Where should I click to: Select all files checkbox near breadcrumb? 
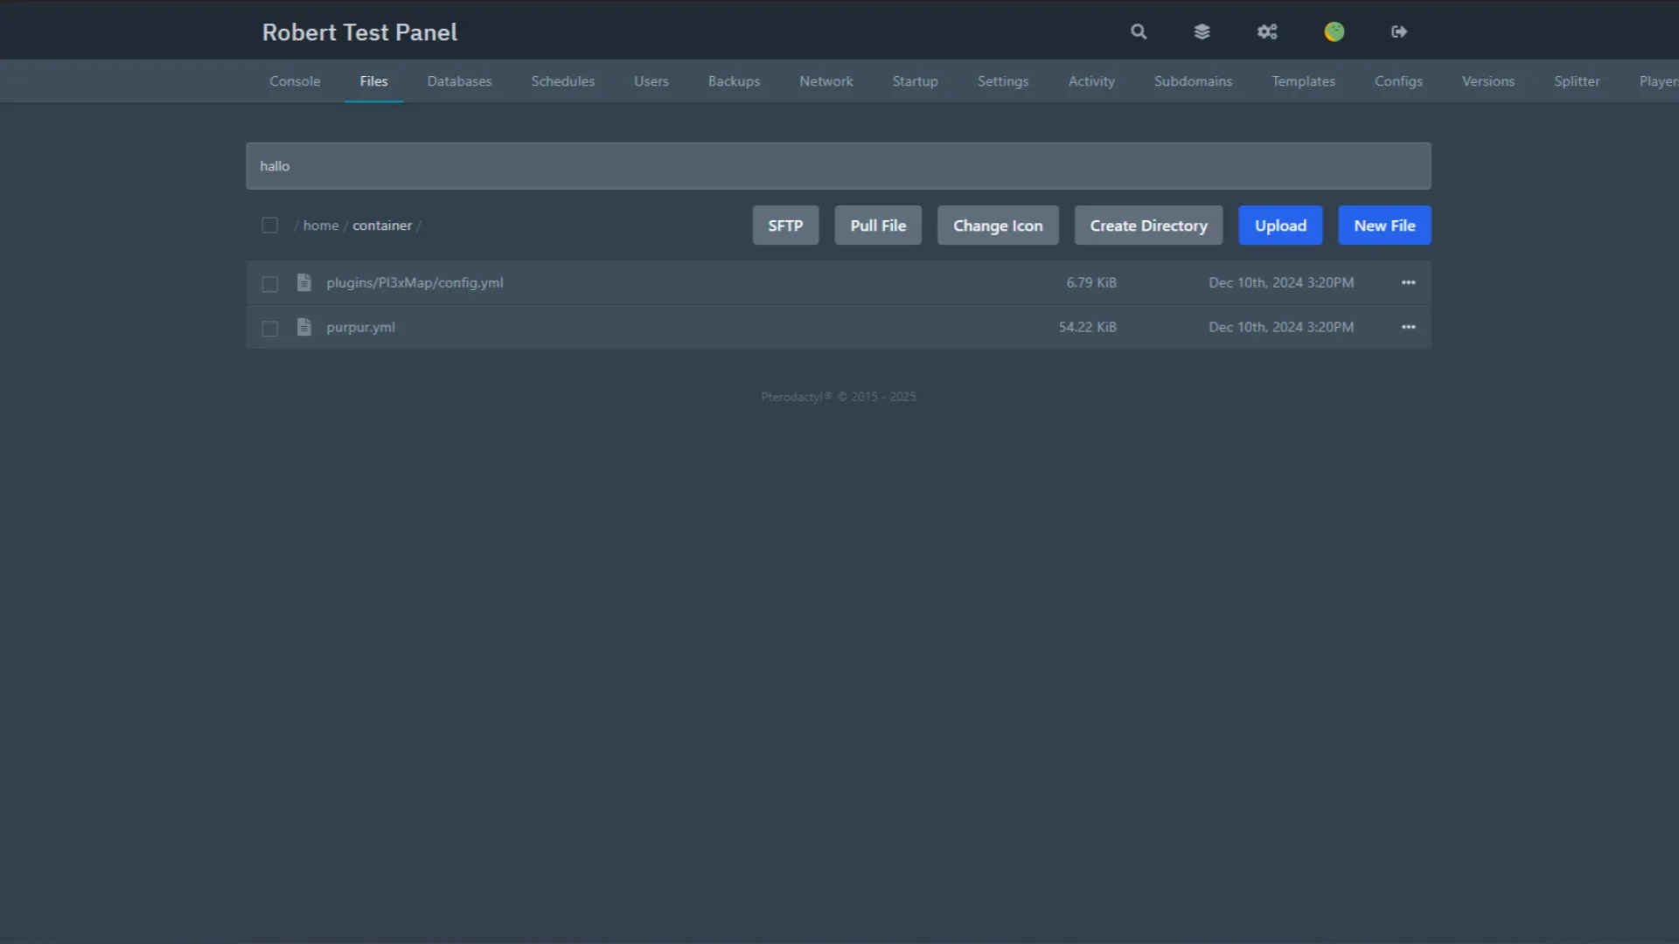point(269,226)
